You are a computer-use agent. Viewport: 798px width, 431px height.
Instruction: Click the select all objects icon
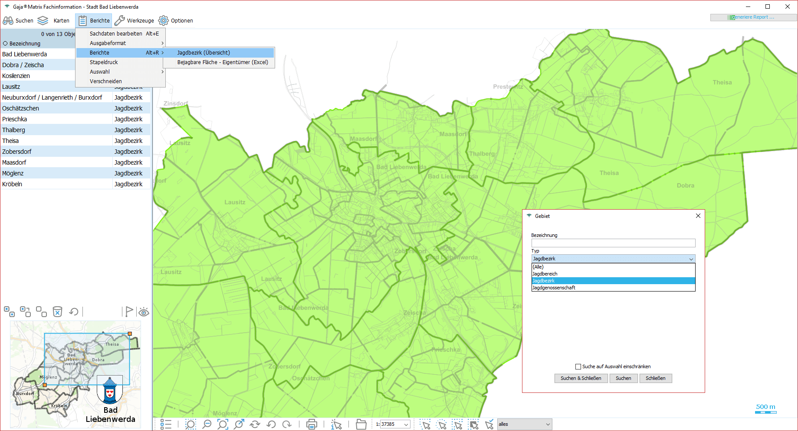[9, 312]
